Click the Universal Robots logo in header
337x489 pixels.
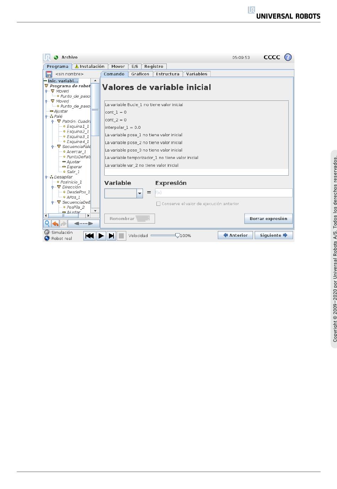pyautogui.click(x=284, y=13)
